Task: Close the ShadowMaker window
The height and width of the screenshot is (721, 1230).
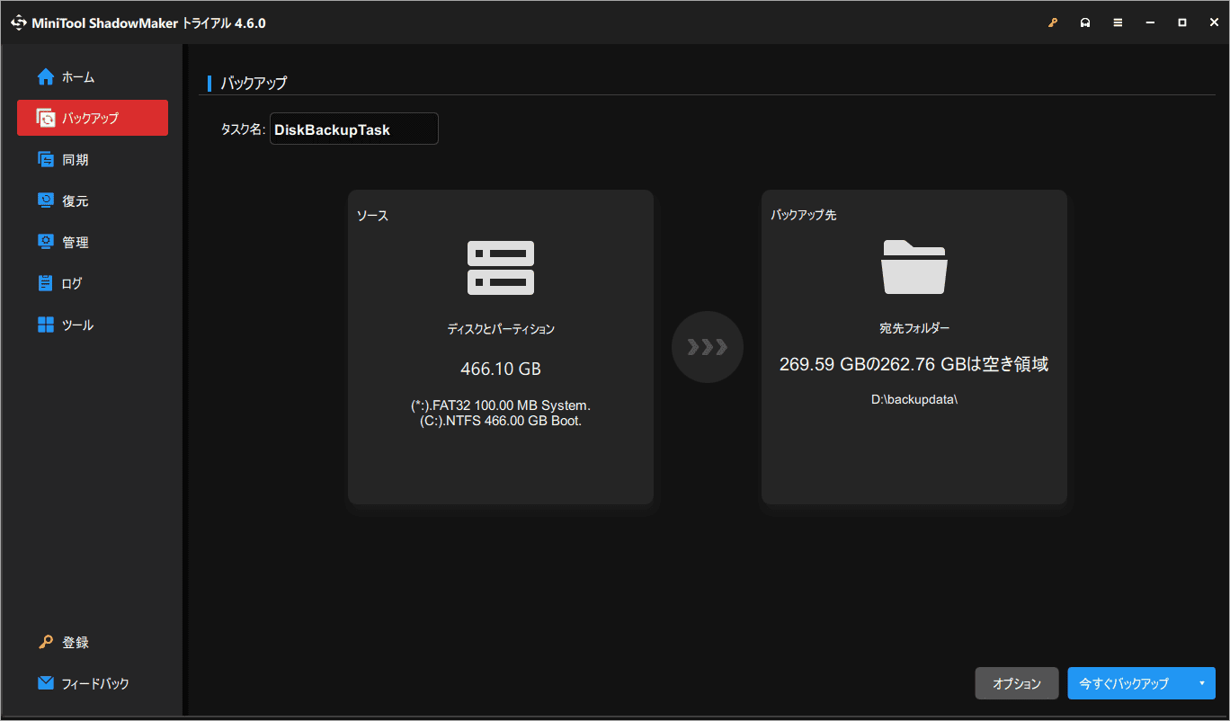Action: point(1212,22)
